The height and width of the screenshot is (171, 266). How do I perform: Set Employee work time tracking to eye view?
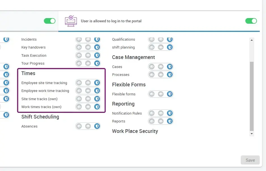point(88,91)
